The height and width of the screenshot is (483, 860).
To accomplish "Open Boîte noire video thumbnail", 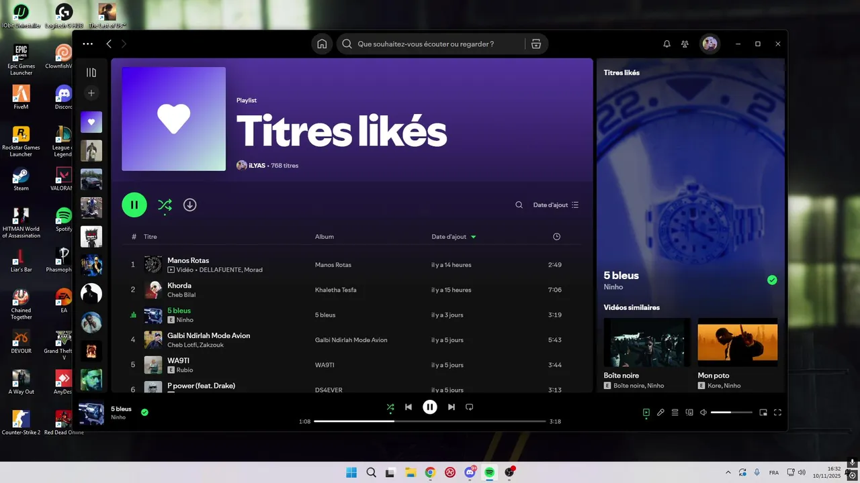I will click(x=647, y=342).
